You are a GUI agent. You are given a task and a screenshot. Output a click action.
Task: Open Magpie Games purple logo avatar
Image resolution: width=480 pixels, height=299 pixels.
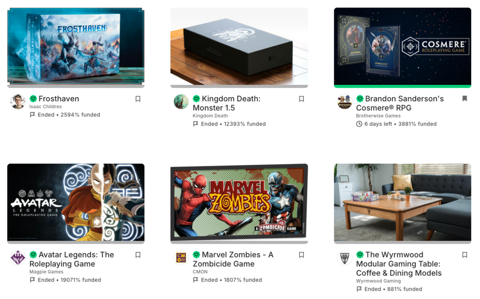click(x=18, y=258)
